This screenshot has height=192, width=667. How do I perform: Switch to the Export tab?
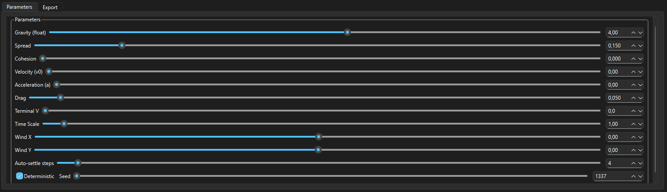[x=50, y=7]
